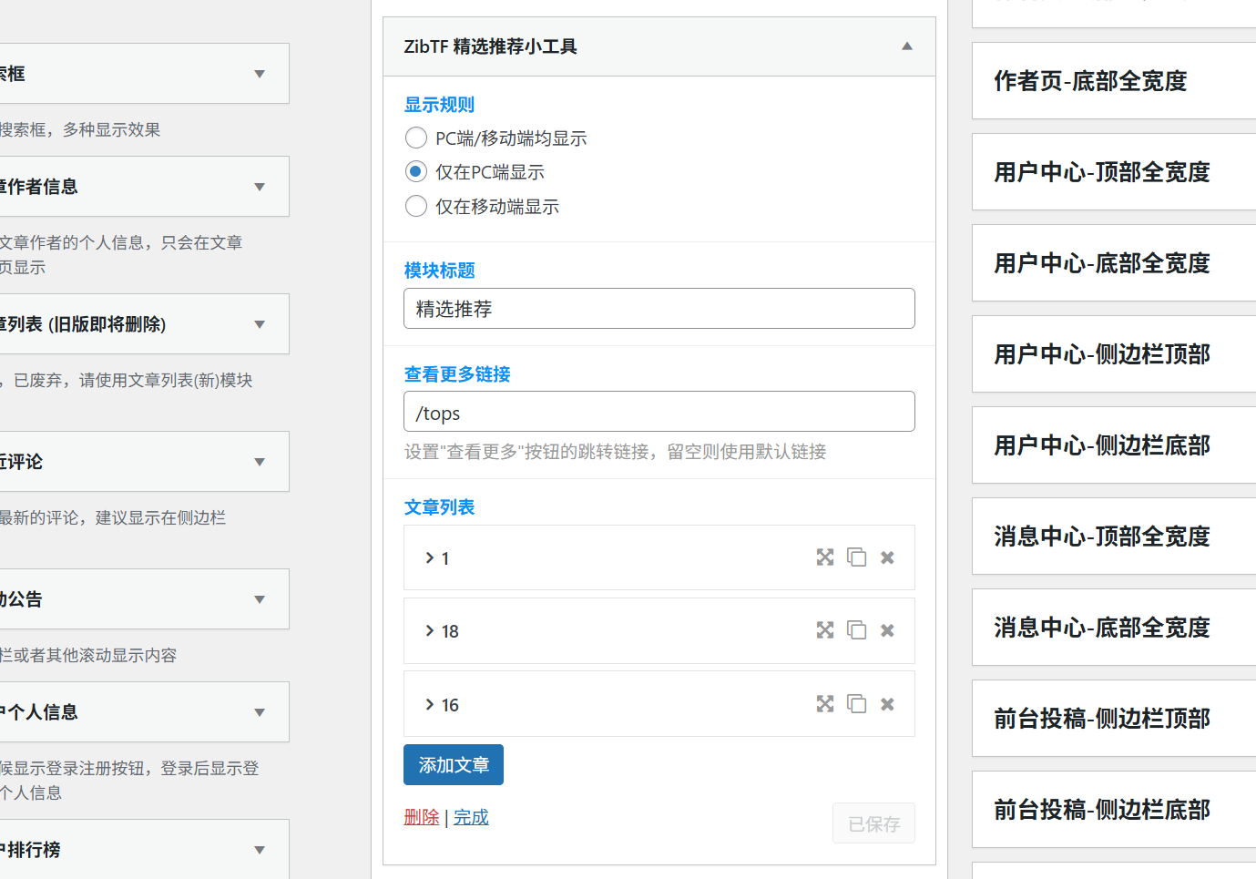This screenshot has width=1256, height=879.
Task: Duplicate article item "1"
Action: point(856,557)
